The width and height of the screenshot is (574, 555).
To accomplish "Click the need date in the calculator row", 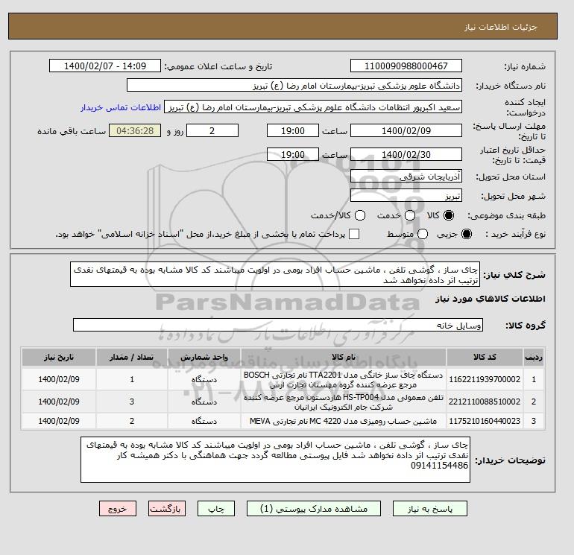I will pyautogui.click(x=59, y=421).
